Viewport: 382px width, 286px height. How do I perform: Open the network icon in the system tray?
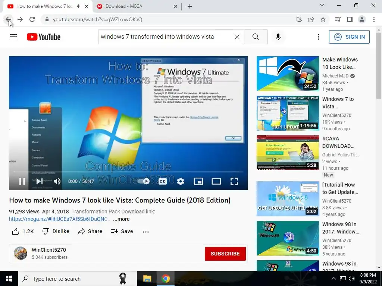[343, 279]
